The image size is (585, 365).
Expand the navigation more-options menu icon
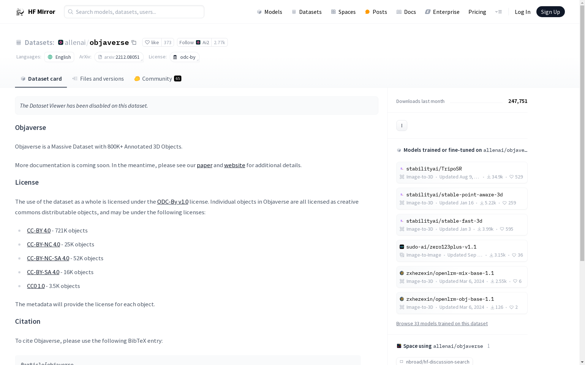[x=498, y=12]
